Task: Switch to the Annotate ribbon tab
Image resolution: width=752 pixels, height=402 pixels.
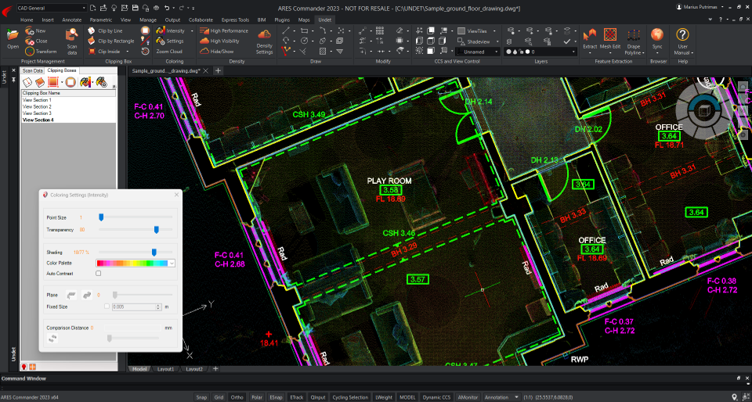Action: tap(71, 20)
